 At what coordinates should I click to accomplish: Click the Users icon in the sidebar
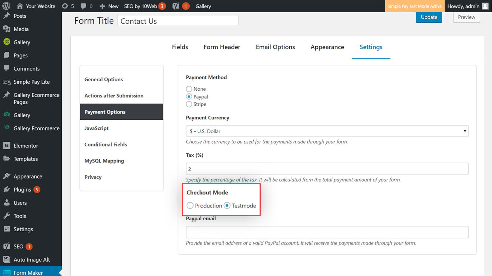7,202
